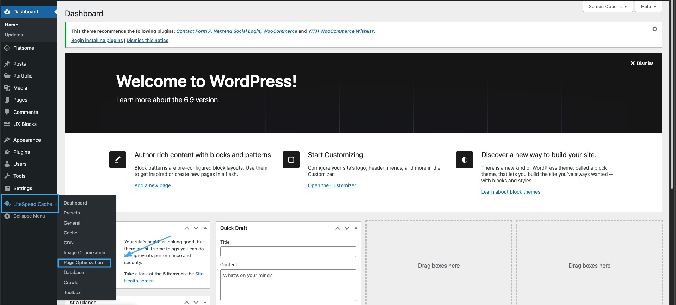Click the Plugins plug icon
Image resolution: width=676 pixels, height=305 pixels.
click(x=7, y=152)
